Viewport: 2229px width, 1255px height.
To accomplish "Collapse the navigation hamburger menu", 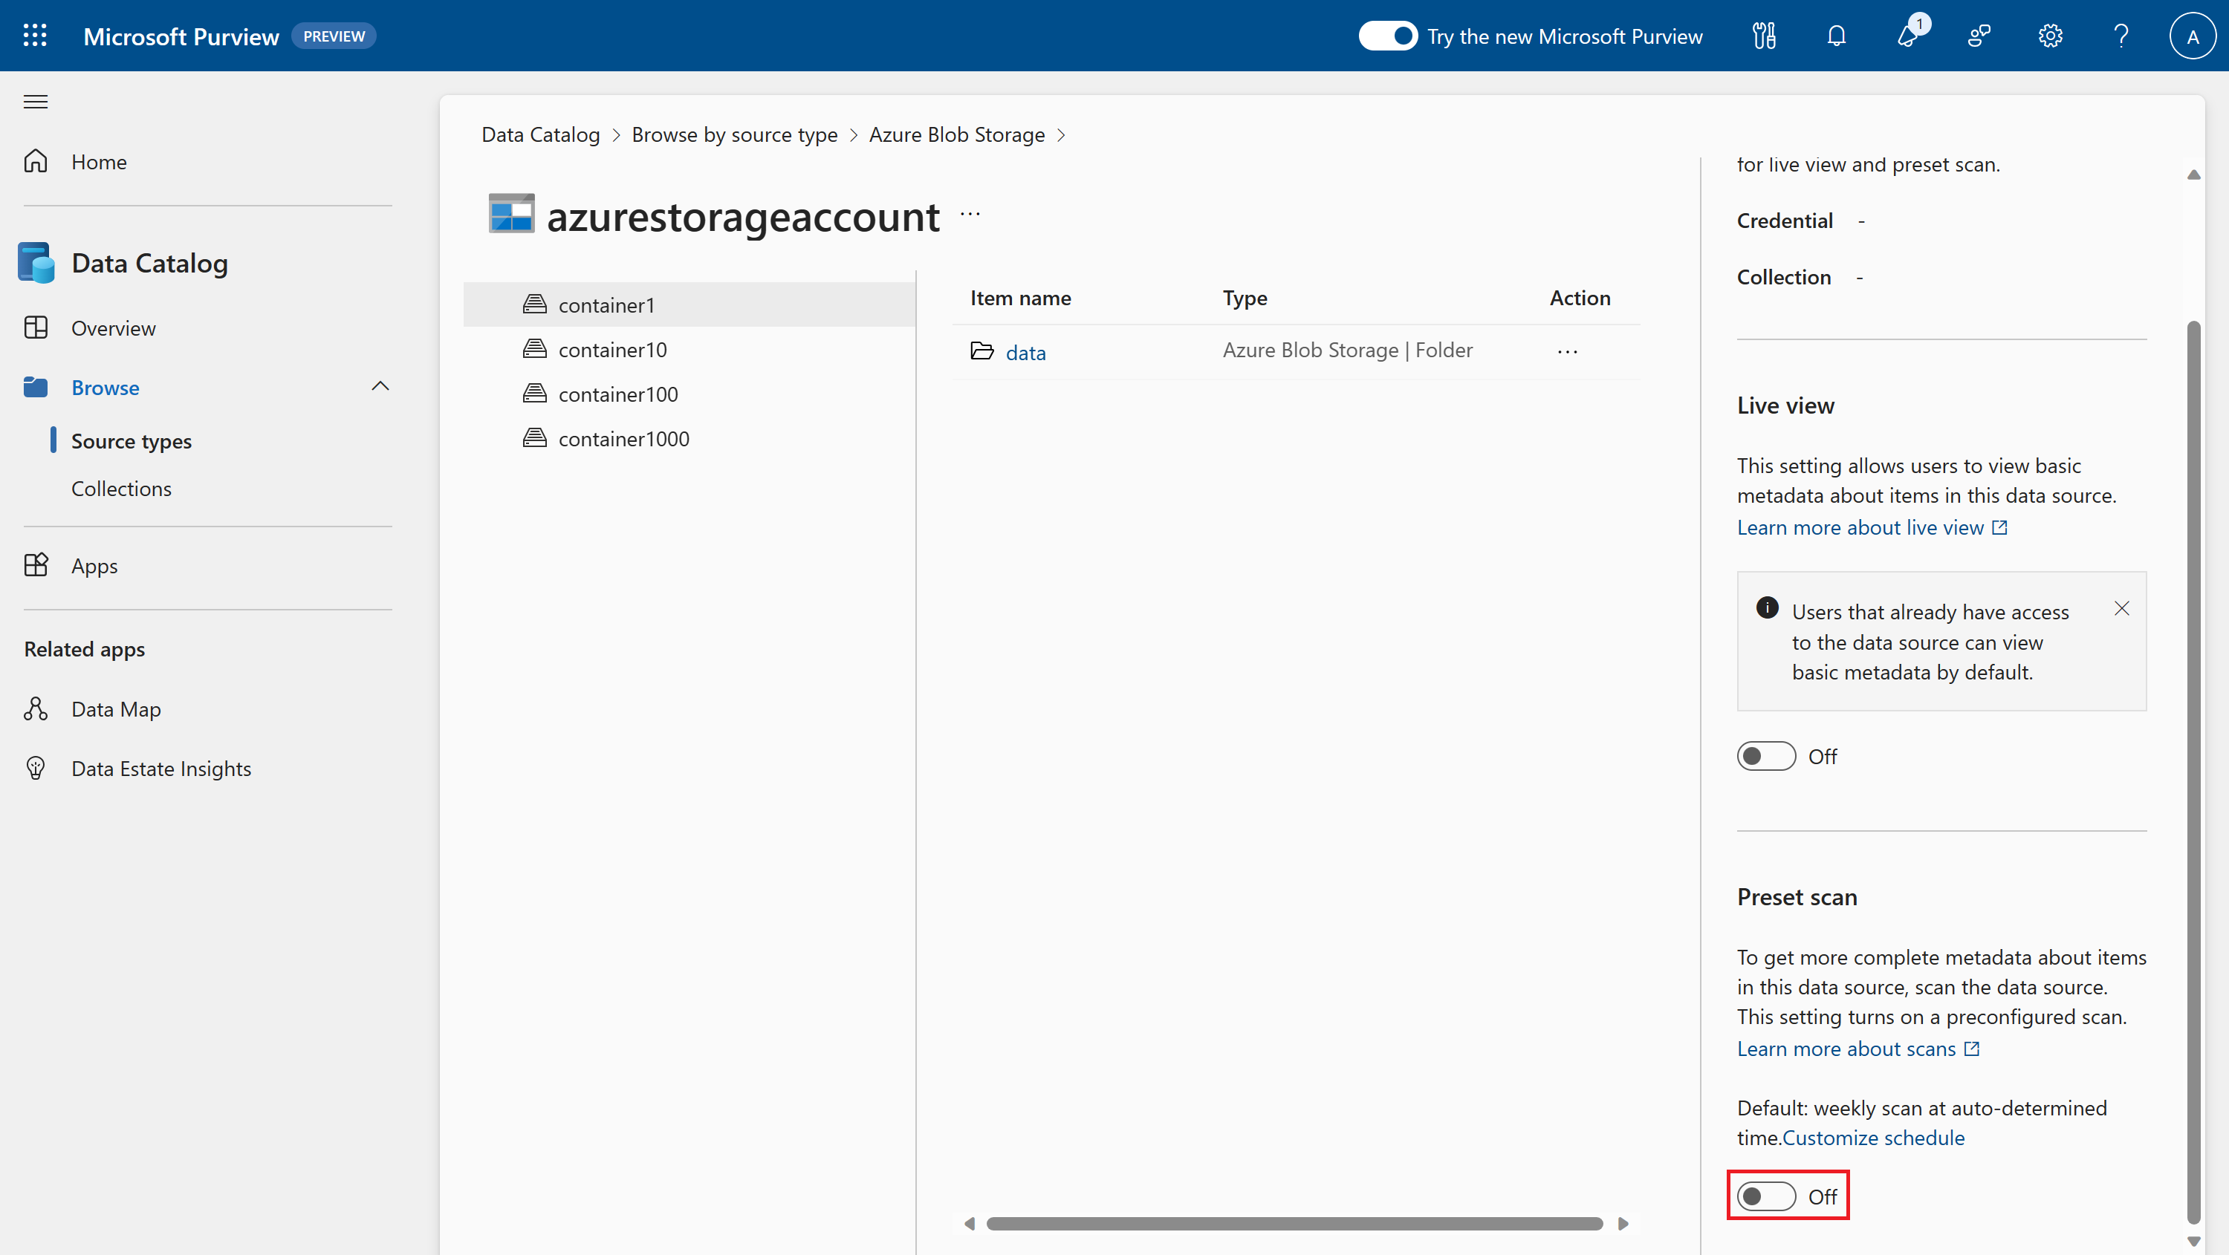I will [36, 102].
